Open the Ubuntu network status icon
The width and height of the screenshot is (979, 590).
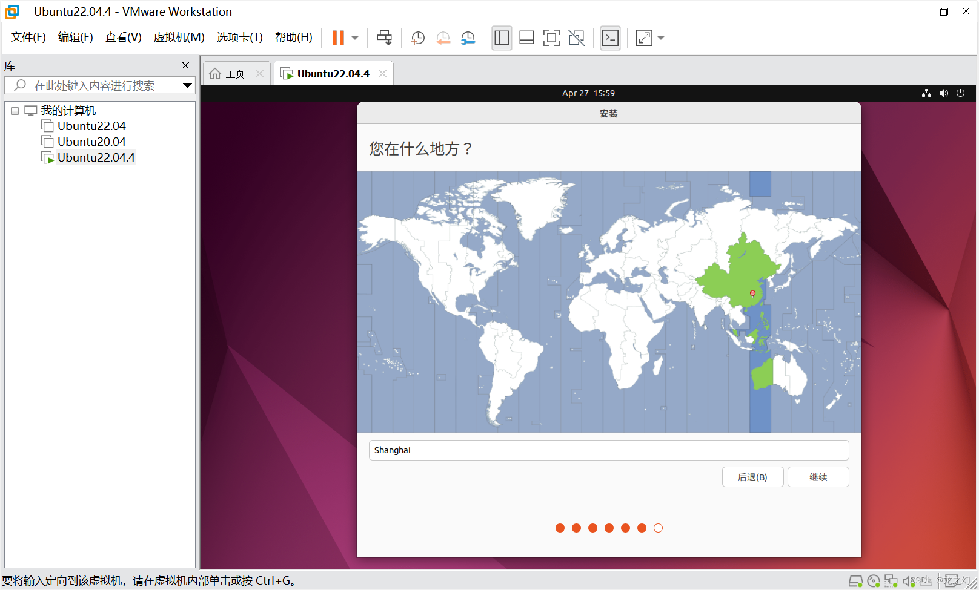926,93
